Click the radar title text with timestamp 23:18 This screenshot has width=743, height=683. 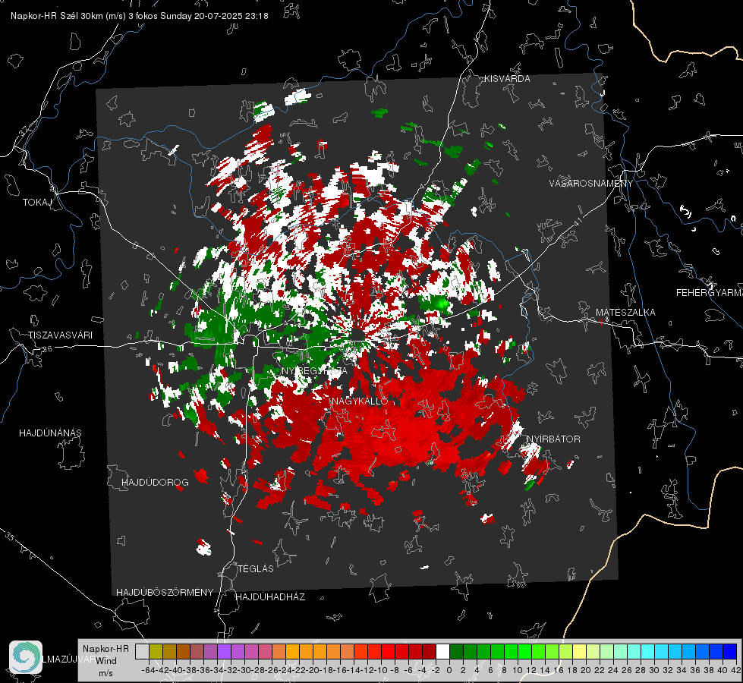[140, 16]
